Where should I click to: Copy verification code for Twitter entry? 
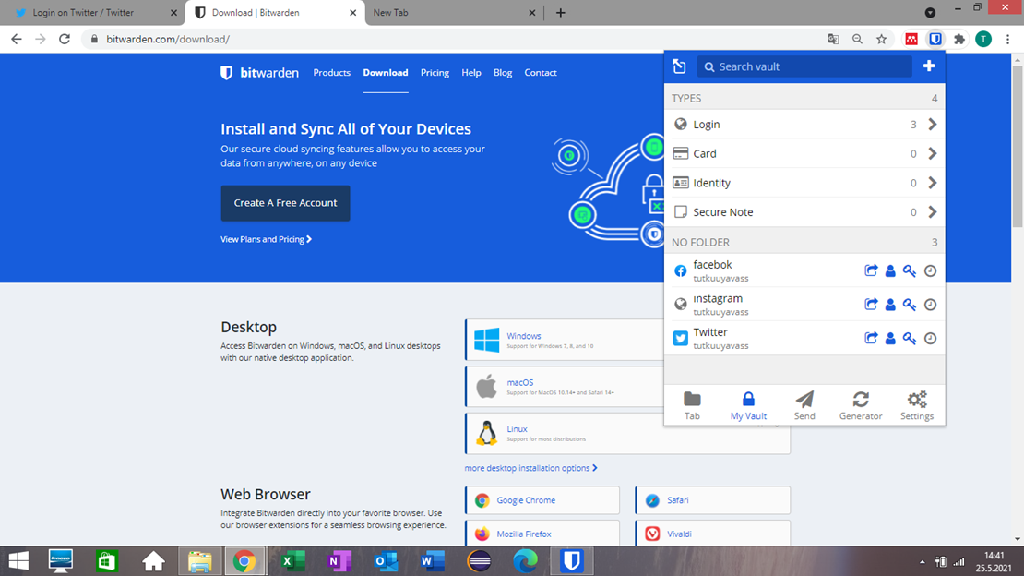coord(930,338)
